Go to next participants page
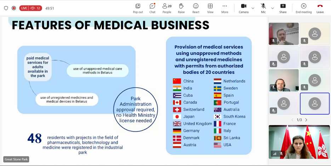 click(x=306, y=120)
